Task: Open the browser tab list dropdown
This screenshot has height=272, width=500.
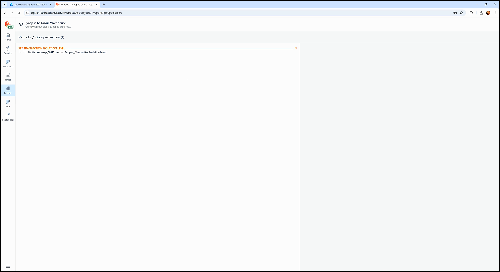Action: 4,4
